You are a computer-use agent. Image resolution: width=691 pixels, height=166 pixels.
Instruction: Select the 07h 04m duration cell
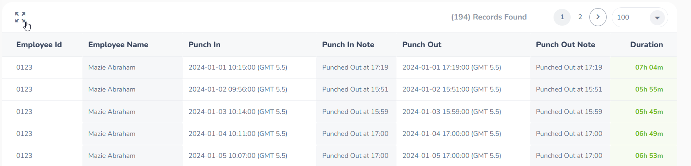click(x=649, y=68)
